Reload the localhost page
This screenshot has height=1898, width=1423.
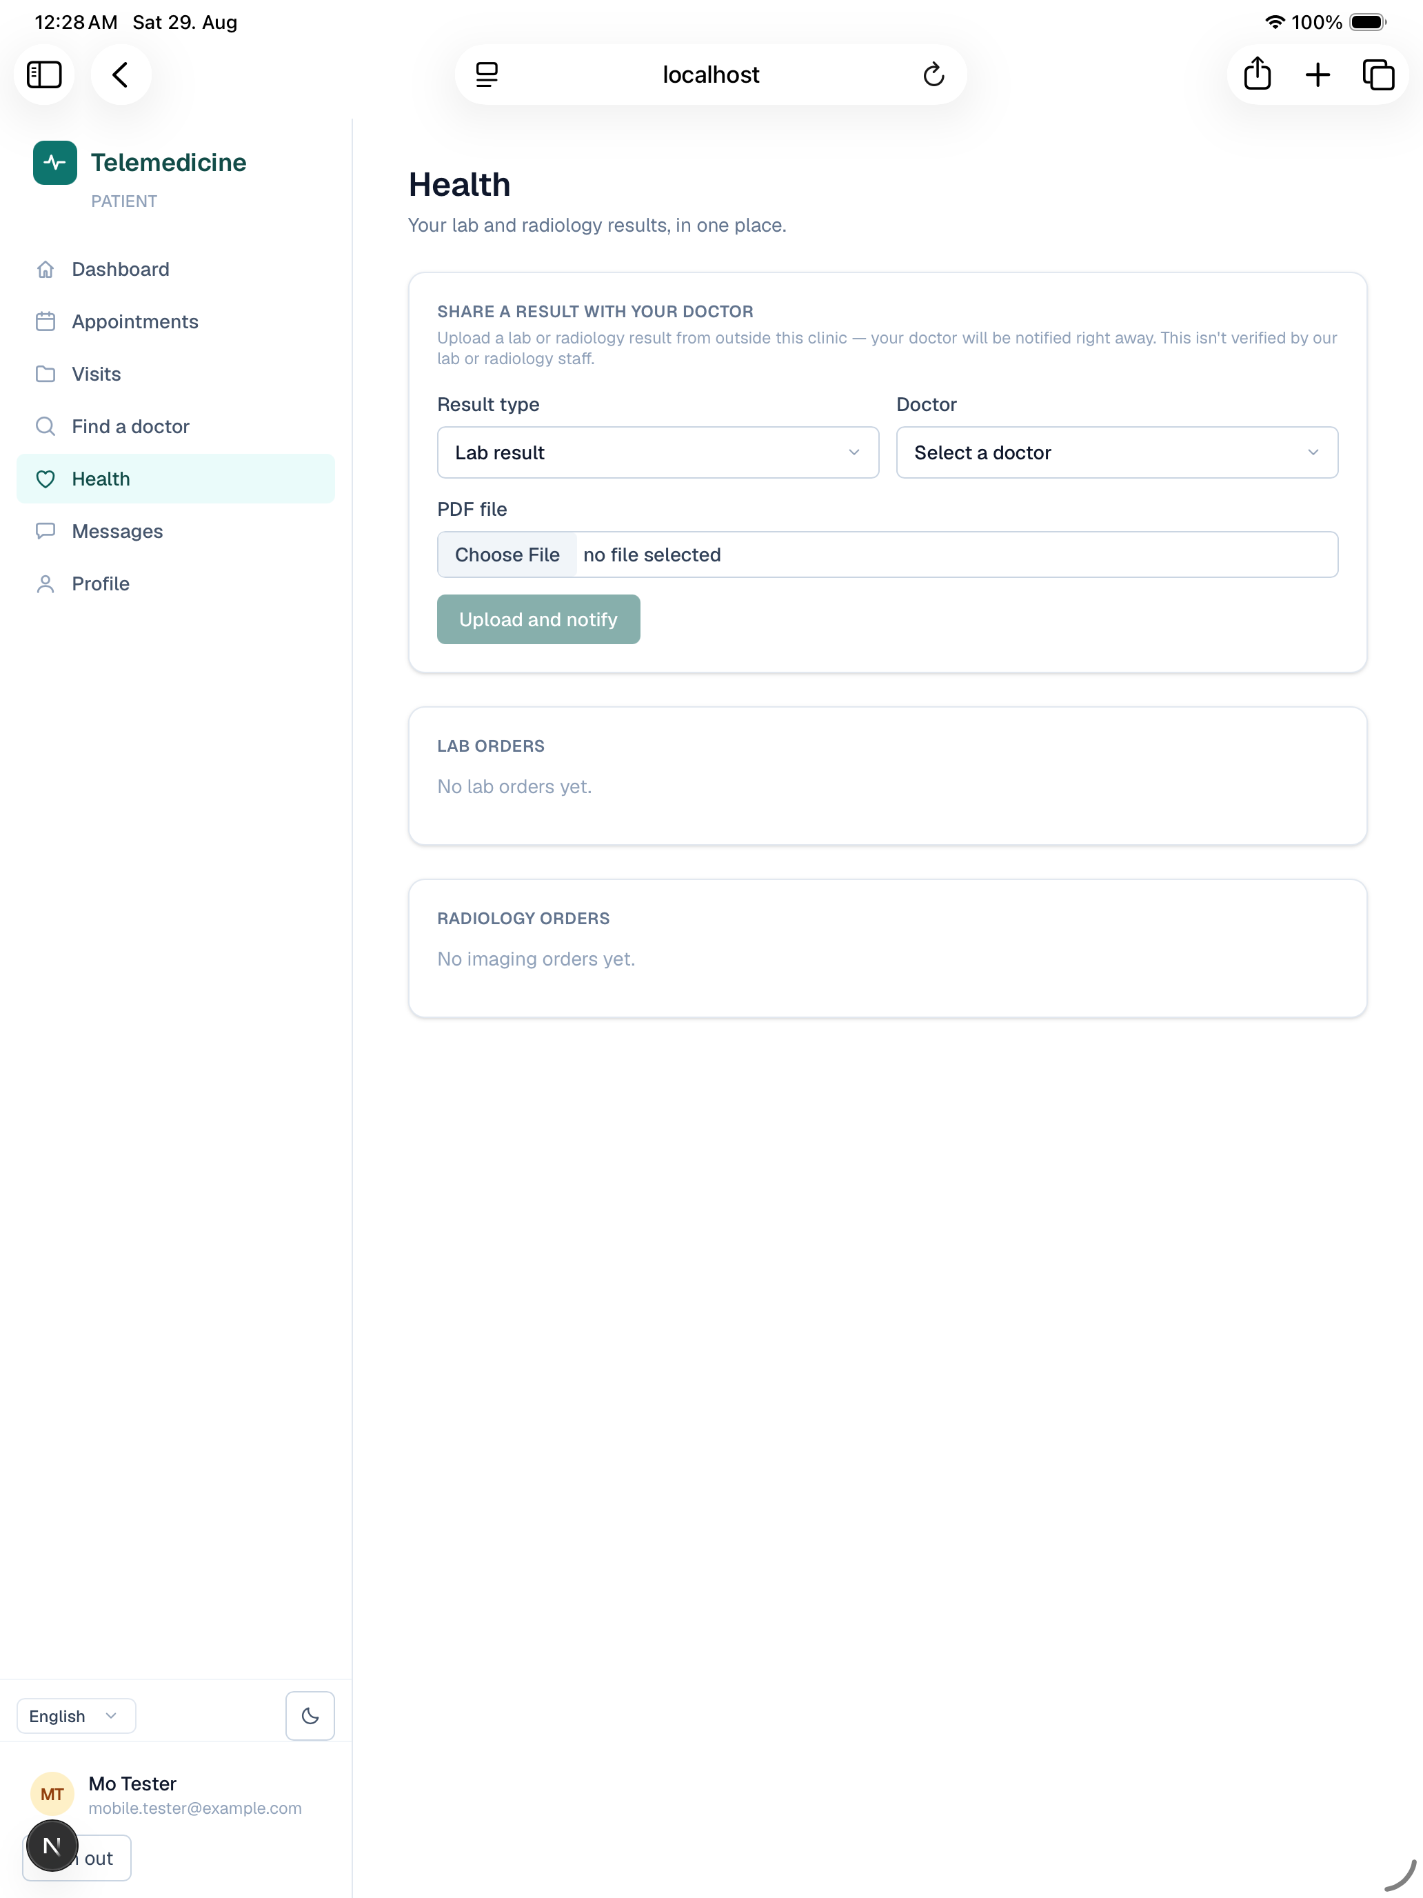(933, 74)
